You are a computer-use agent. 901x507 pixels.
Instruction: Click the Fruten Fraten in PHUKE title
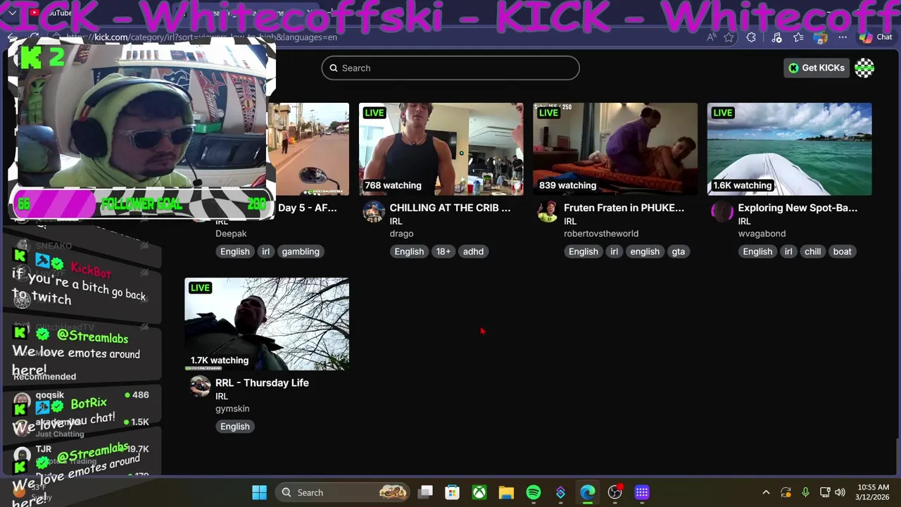point(624,208)
